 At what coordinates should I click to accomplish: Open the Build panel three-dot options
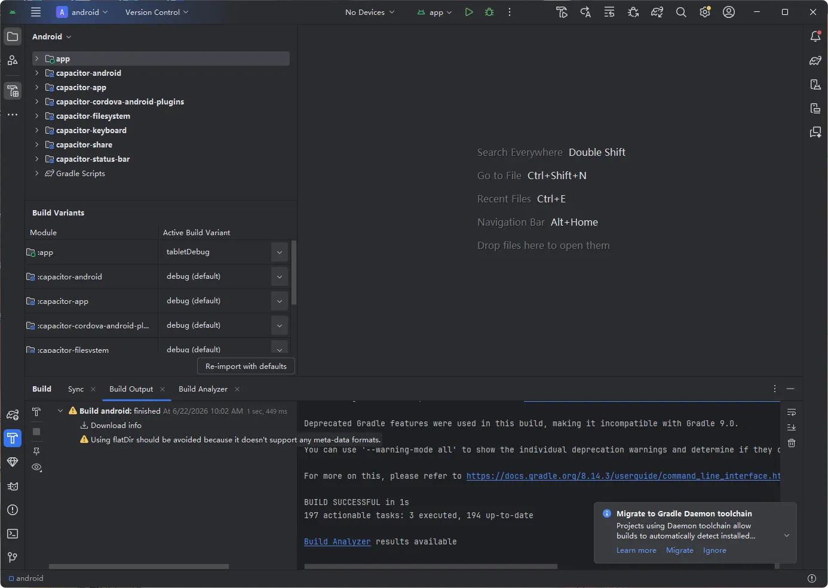tap(775, 389)
